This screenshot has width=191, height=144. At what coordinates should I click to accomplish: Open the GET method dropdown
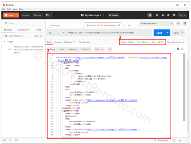pos(57,33)
